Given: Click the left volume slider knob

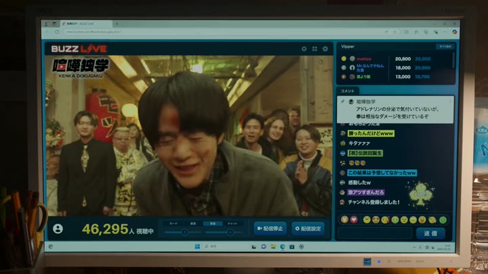Looking at the screenshot, I should point(184,232).
